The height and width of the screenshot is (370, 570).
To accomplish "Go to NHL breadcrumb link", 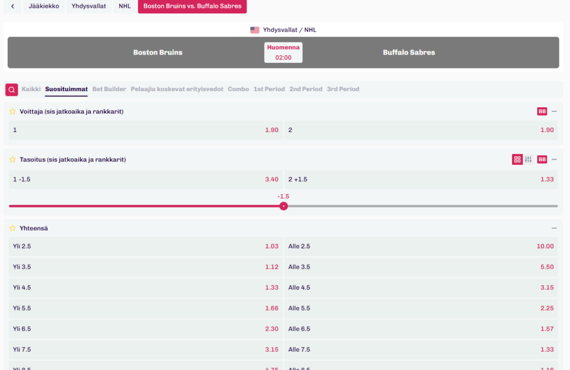I will coord(125,7).
